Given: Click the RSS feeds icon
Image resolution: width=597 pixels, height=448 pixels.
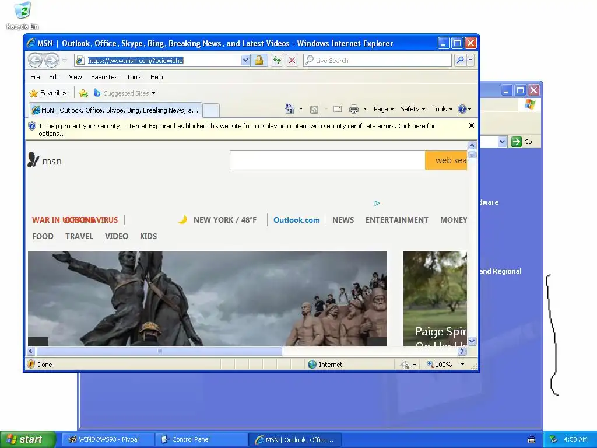Looking at the screenshot, I should (314, 110).
